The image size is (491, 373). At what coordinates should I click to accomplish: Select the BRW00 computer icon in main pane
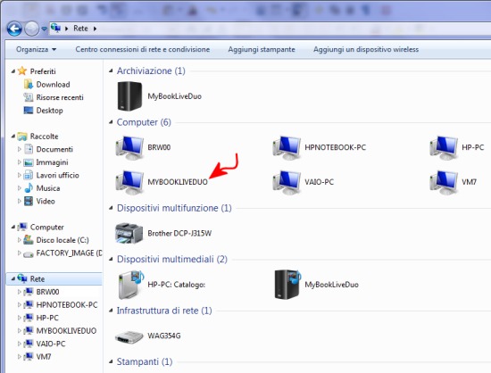coord(129,147)
